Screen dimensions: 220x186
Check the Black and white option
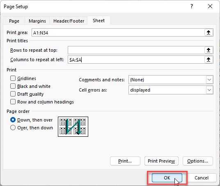(x=13, y=86)
